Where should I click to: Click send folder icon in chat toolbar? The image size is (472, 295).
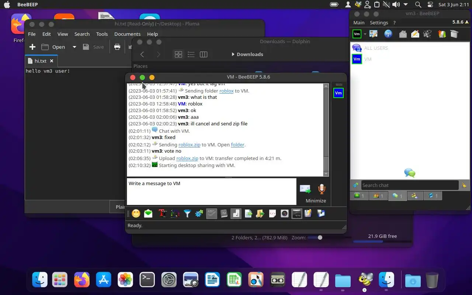260,214
